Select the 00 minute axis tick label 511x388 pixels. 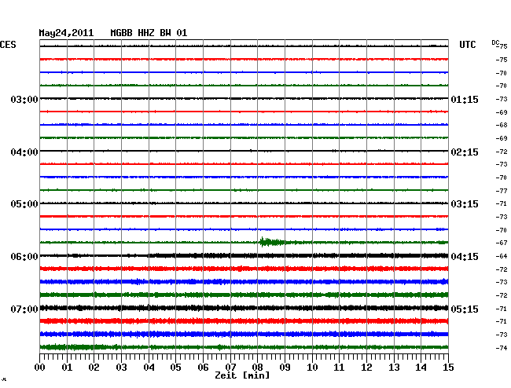click(x=40, y=367)
